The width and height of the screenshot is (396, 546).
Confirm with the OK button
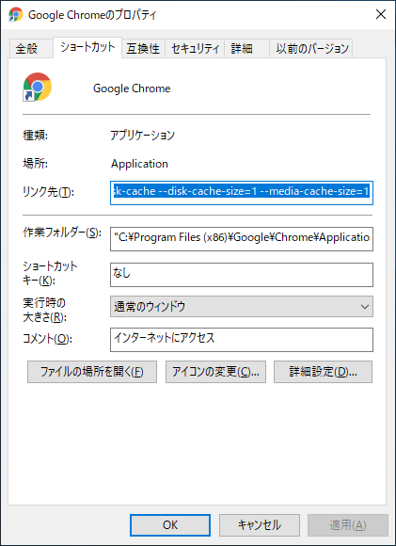pyautogui.click(x=170, y=525)
